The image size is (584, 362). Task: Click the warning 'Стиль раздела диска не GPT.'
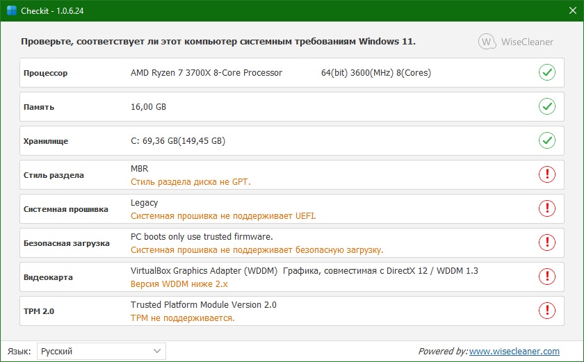190,182
